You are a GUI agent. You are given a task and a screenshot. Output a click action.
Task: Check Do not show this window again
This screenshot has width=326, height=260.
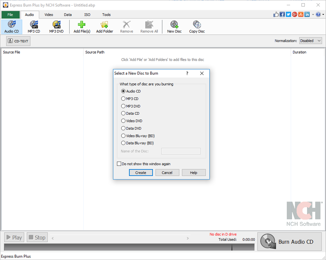[119, 164]
